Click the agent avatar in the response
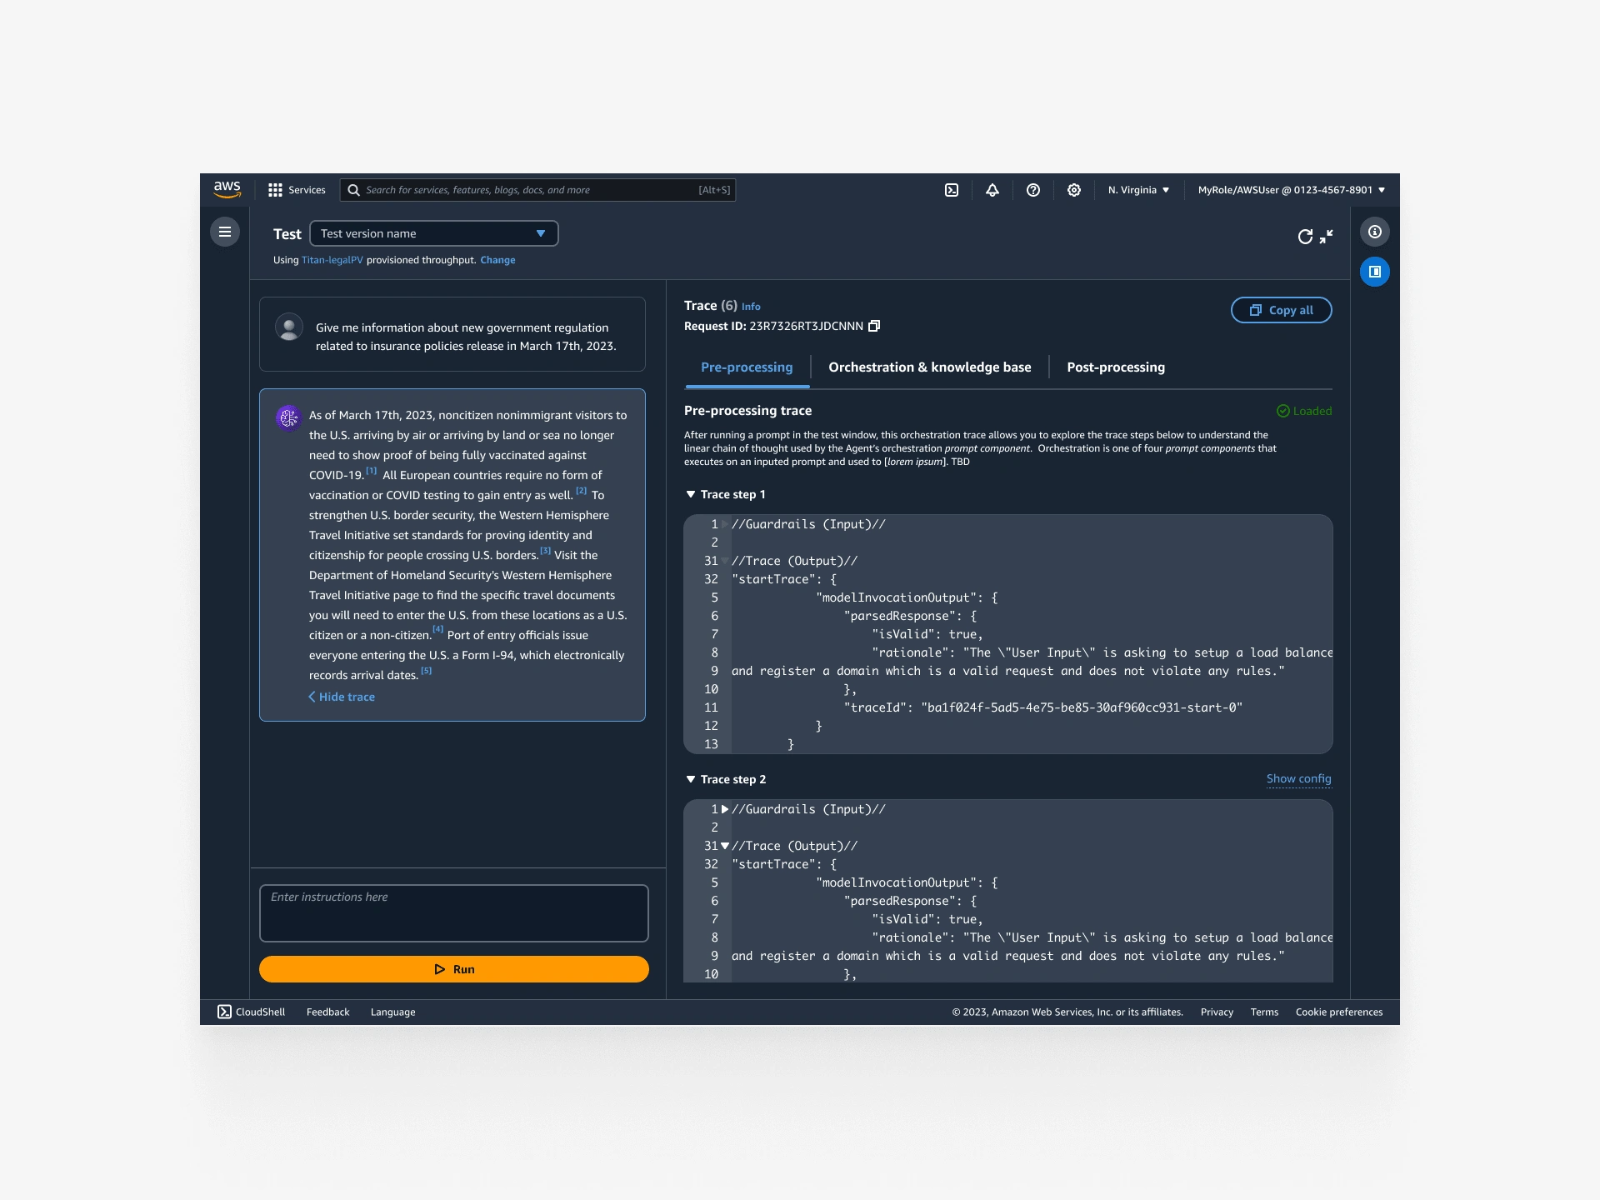1600x1200 pixels. tap(288, 417)
